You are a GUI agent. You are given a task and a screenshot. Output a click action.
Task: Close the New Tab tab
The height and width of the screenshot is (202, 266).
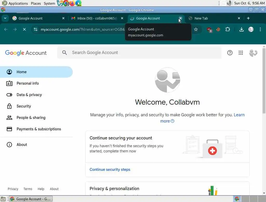coord(239,18)
